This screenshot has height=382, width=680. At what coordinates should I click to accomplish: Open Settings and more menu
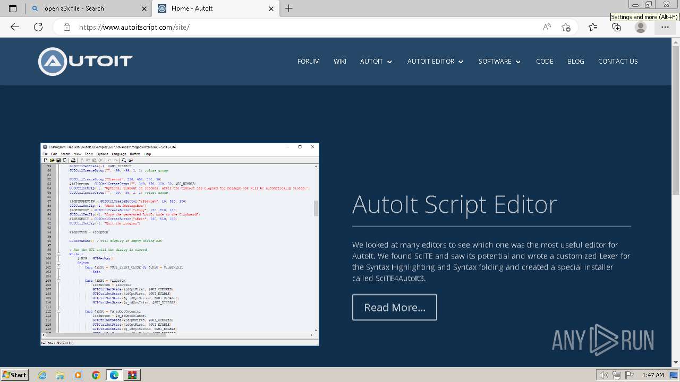click(x=665, y=27)
